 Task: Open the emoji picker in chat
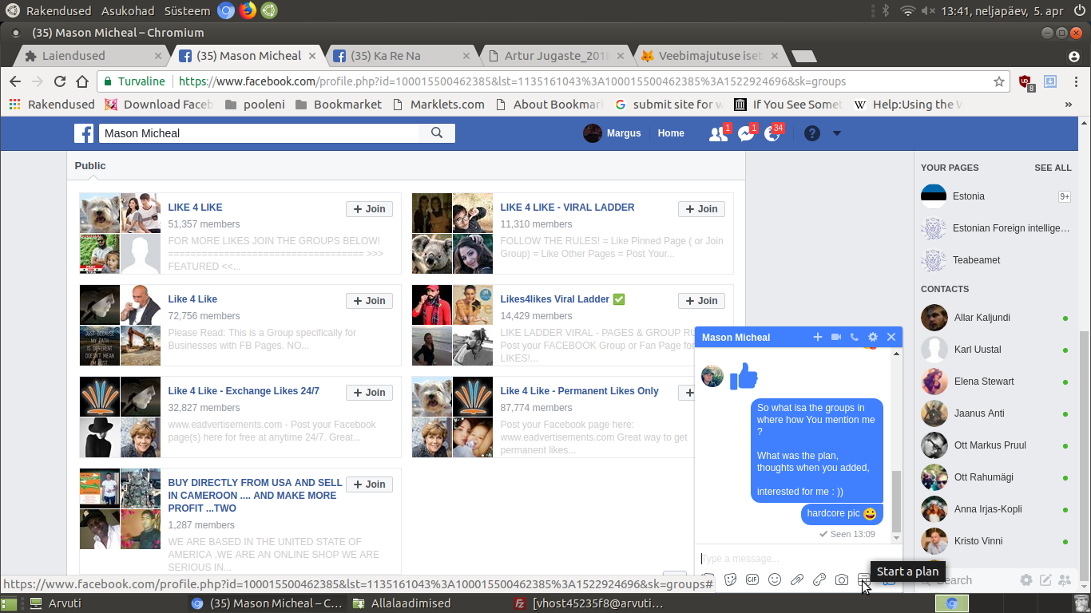pyautogui.click(x=775, y=580)
